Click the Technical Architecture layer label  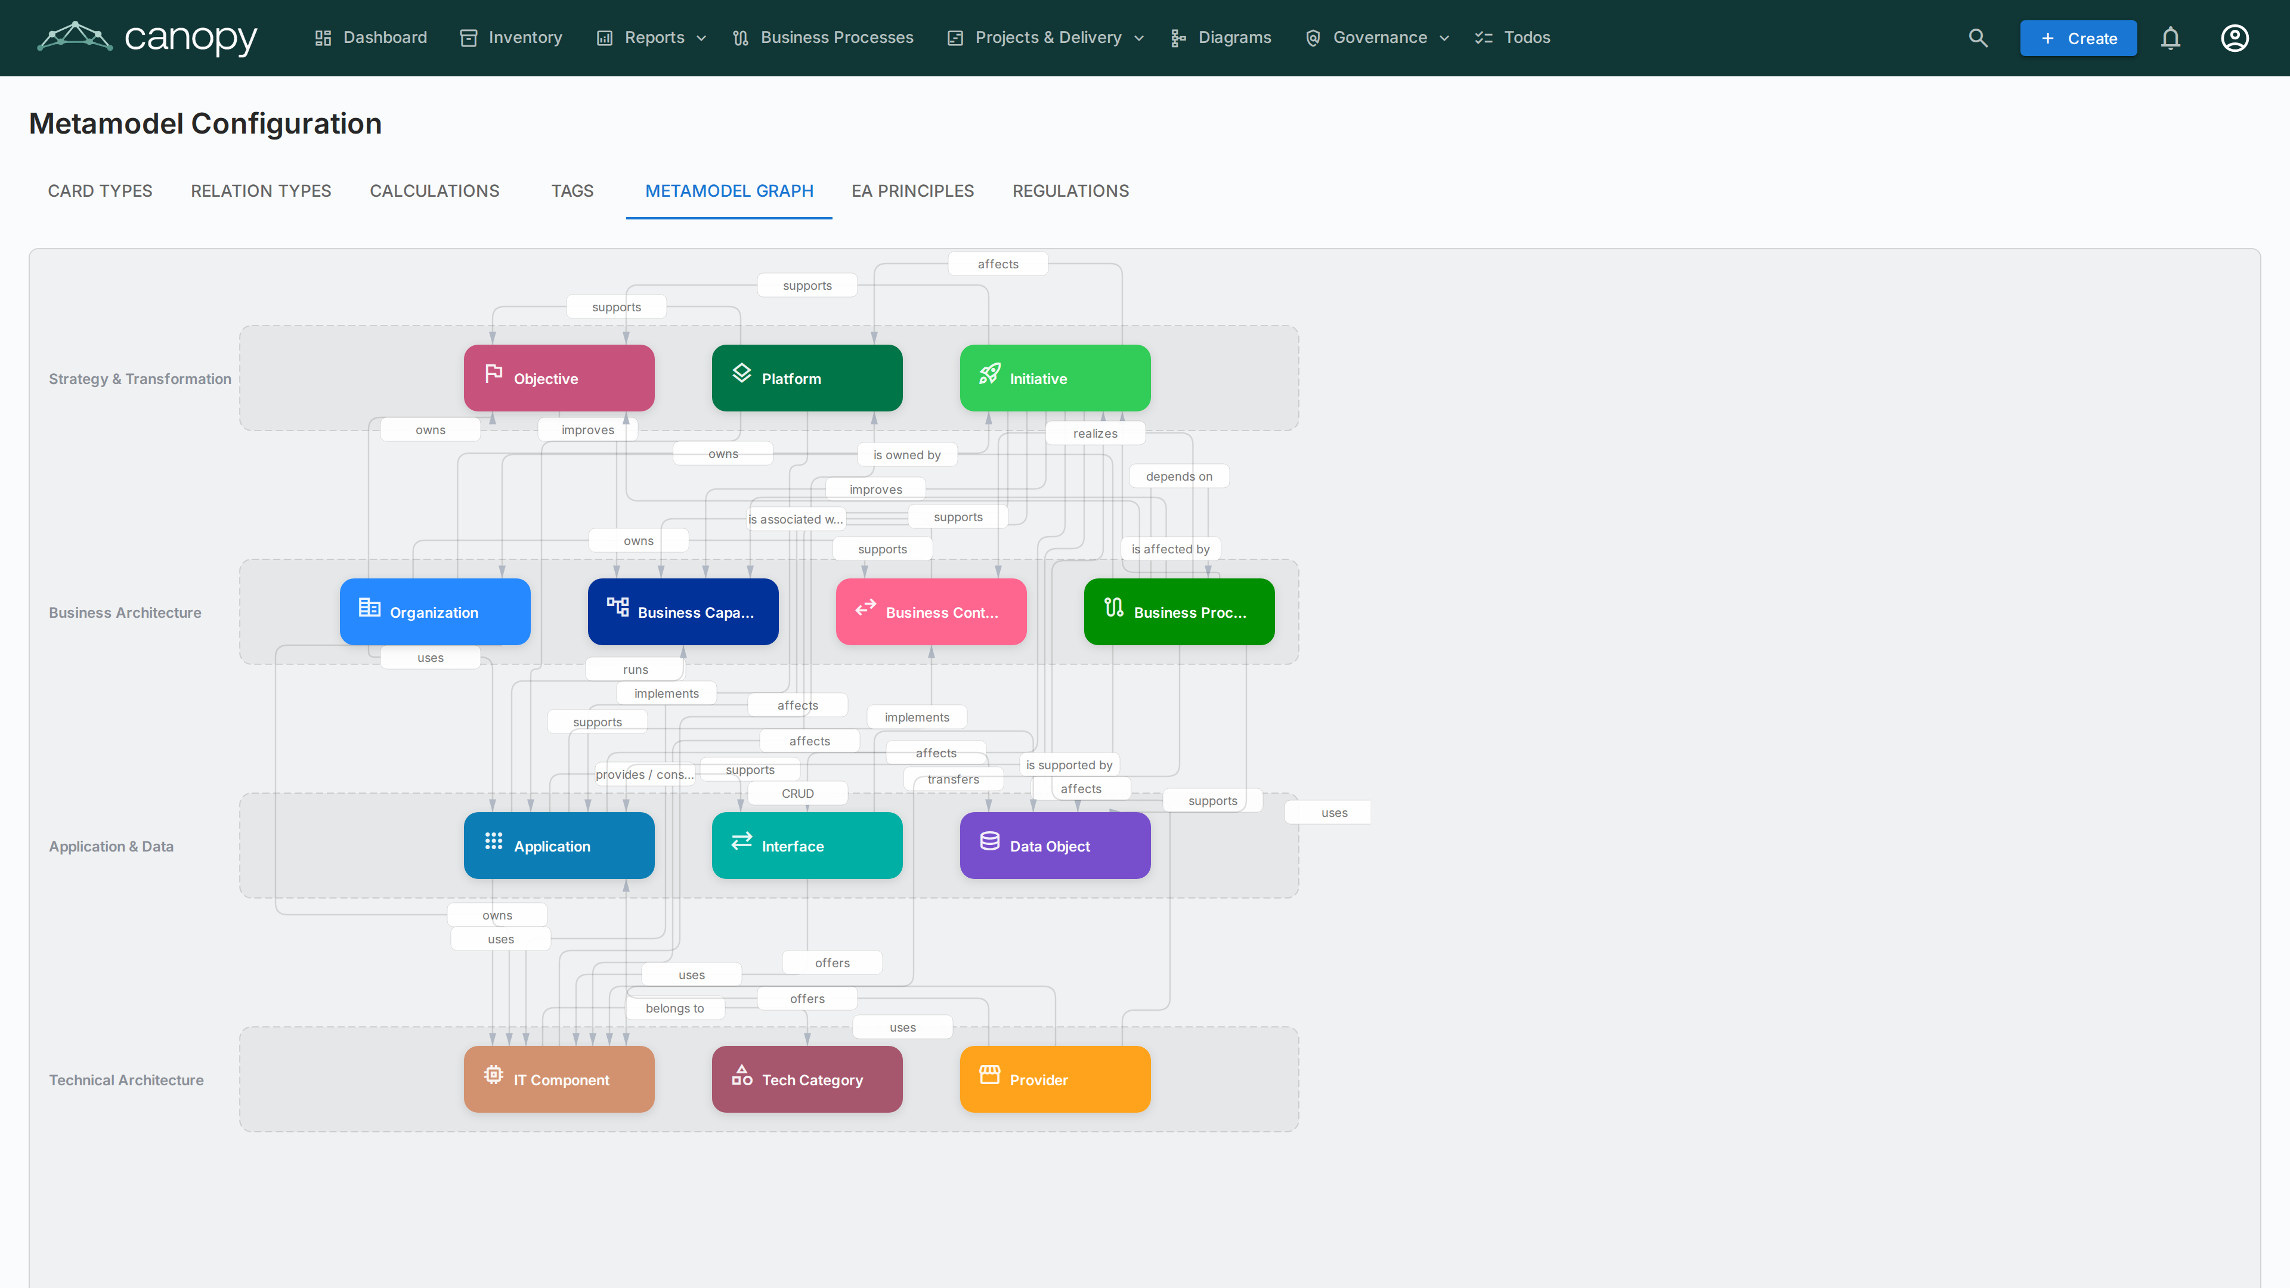point(126,1080)
